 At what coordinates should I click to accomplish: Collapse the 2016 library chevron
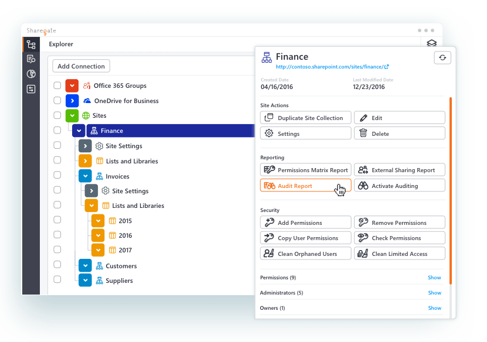click(98, 235)
